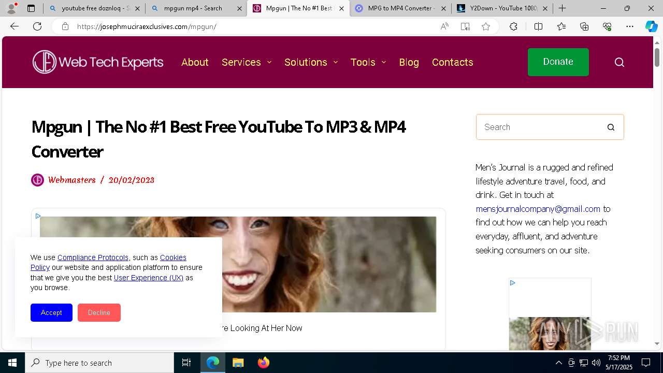This screenshot has height=373, width=663.
Task: Click the page vertical scrollbar thumb
Action: click(657, 57)
